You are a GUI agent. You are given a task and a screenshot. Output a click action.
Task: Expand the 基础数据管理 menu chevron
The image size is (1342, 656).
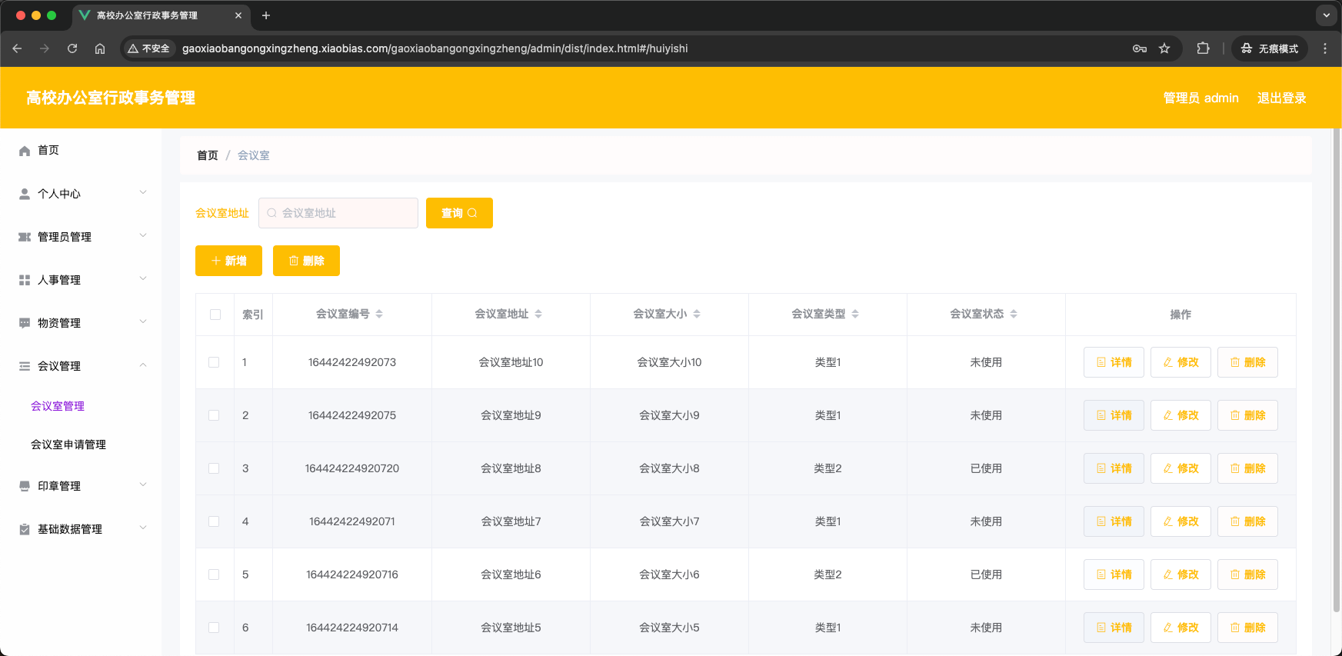pos(143,528)
